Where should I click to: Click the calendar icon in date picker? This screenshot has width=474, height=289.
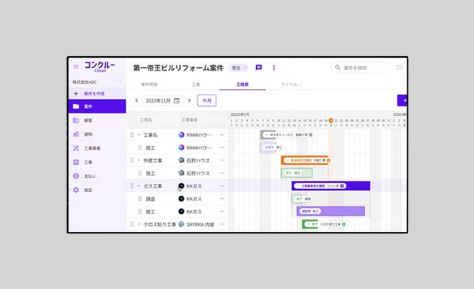pos(177,100)
